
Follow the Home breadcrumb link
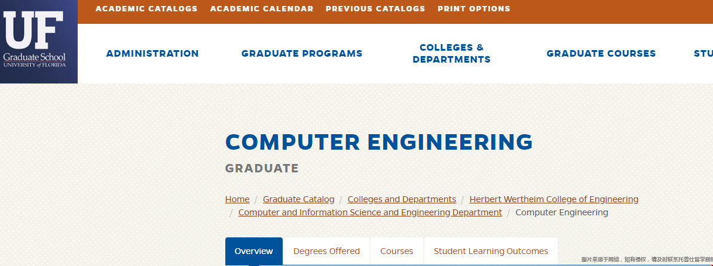237,199
